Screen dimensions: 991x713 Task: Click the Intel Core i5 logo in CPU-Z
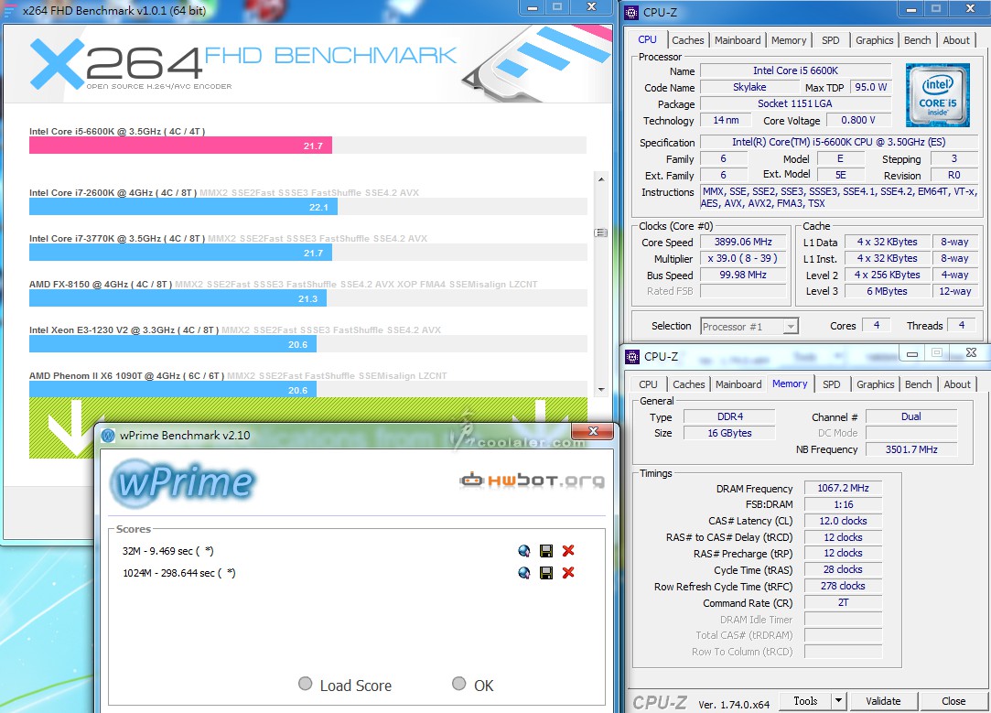[x=937, y=95]
